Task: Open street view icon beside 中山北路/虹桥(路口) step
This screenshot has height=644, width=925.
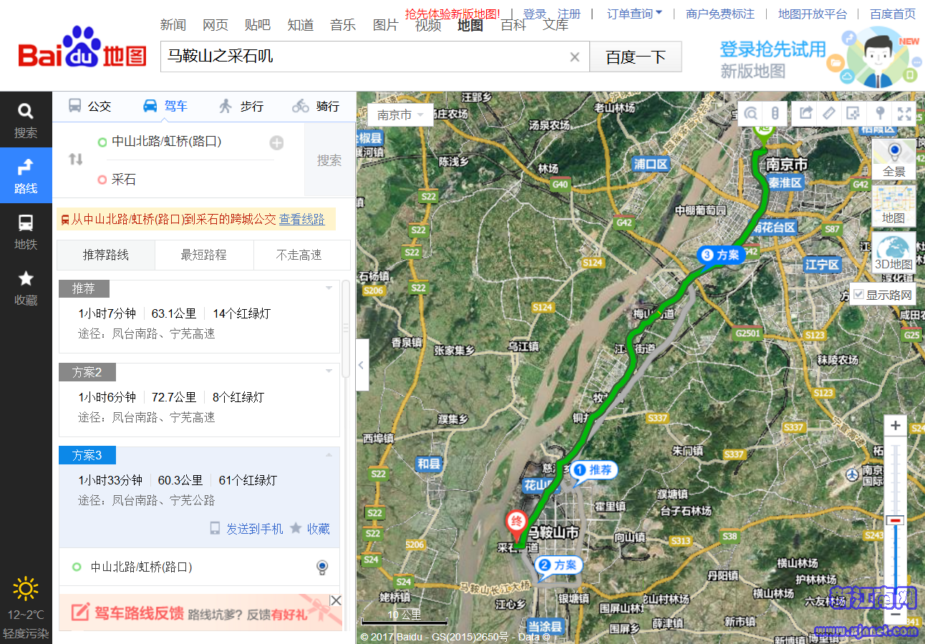Action: [x=322, y=567]
